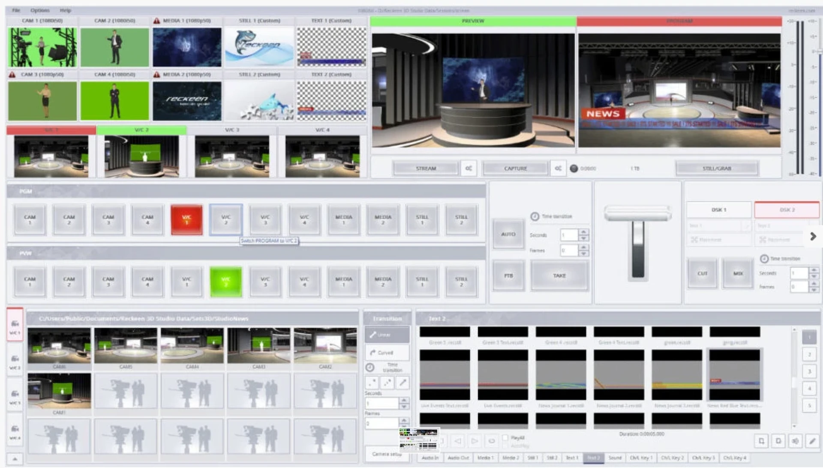The height and width of the screenshot is (468, 823).
Task: Decrease Frames stepper in DSK panel
Action: (x=814, y=290)
